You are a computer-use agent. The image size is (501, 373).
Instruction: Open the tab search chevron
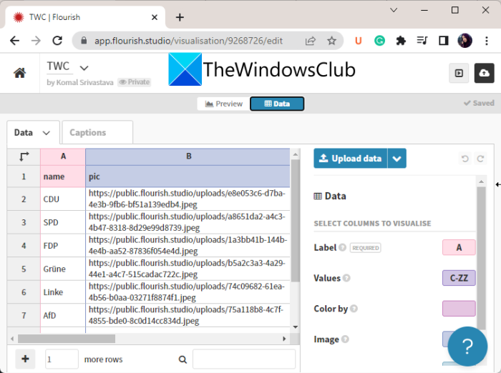394,10
